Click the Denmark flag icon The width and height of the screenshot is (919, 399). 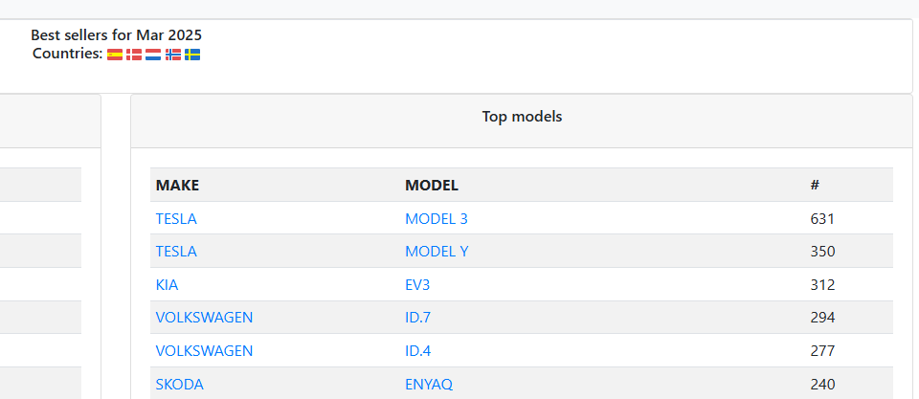click(134, 55)
